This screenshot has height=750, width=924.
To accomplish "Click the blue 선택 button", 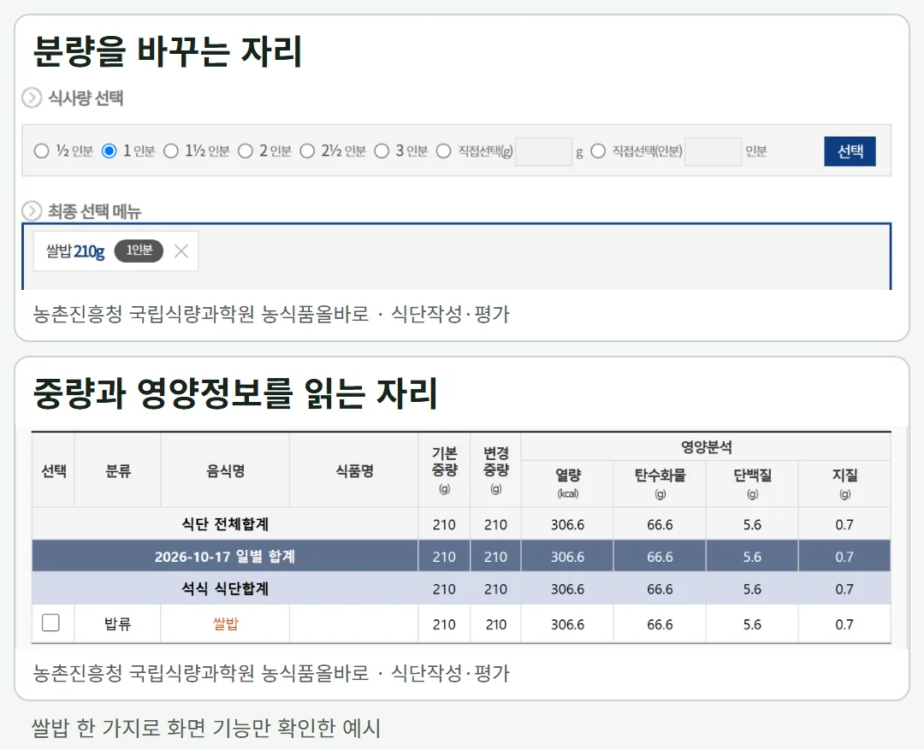I will click(x=850, y=151).
